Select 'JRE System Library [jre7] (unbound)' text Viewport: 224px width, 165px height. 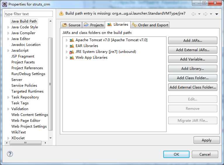(106, 52)
